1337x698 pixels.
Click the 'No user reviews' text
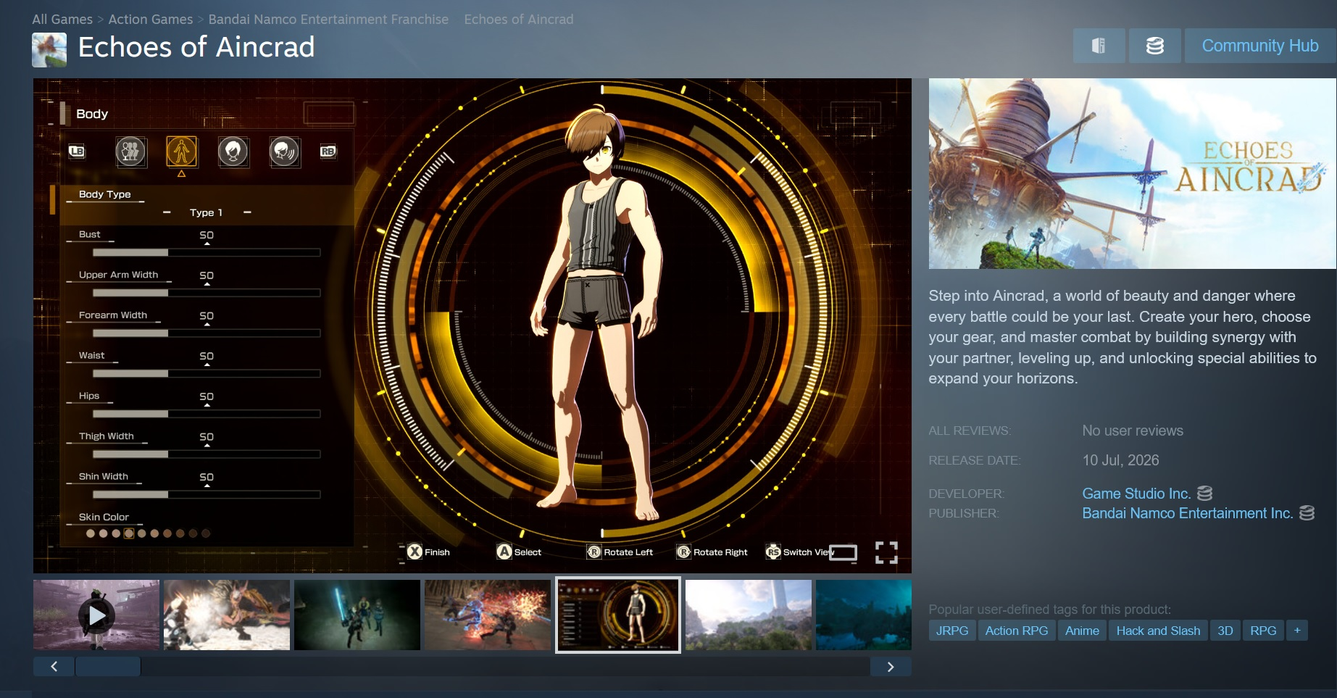tap(1133, 431)
